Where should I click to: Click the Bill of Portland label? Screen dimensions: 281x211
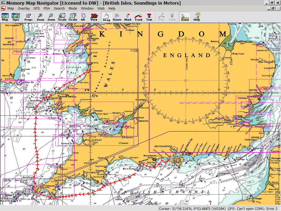coord(130,169)
